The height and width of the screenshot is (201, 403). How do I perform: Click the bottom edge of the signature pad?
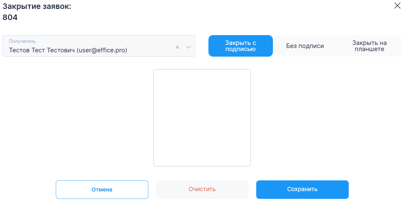pos(202,165)
